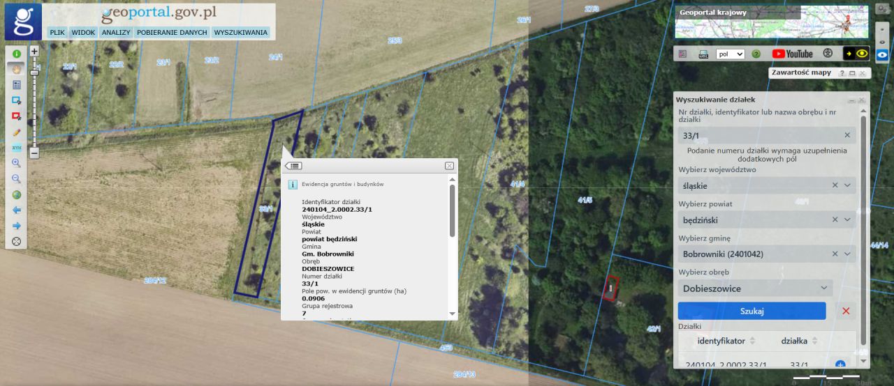Open the WMS services icon

point(703,54)
